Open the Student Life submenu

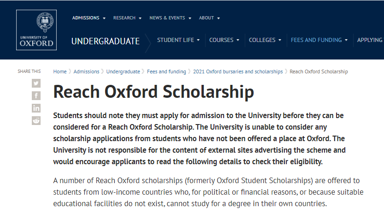[178, 40]
